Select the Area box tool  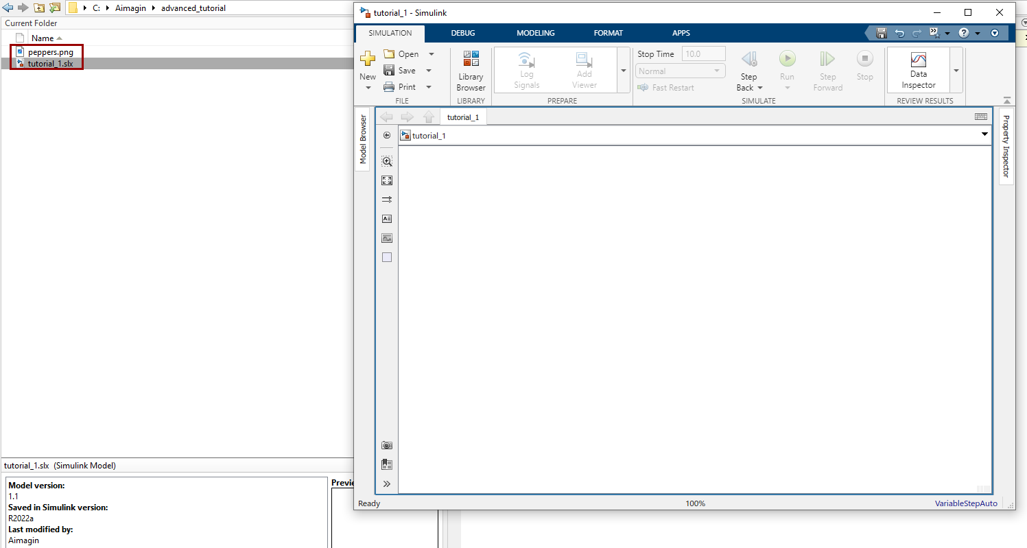tap(387, 257)
